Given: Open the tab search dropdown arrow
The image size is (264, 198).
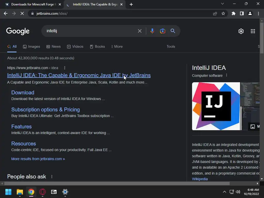Looking at the screenshot, I should coord(222,4).
